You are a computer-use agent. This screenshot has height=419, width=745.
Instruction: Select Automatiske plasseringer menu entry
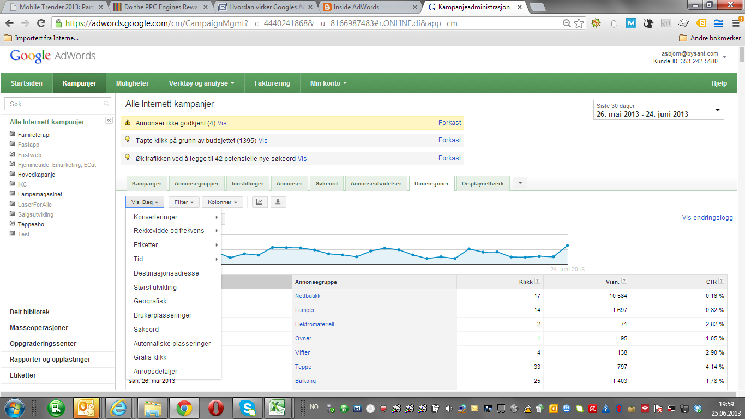(x=173, y=344)
